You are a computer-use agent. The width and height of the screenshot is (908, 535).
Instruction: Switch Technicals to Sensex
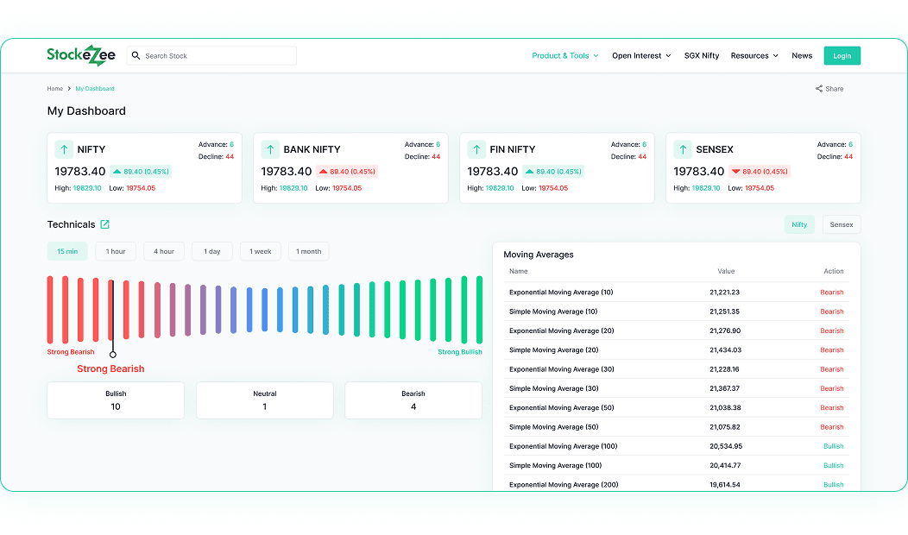(x=842, y=224)
